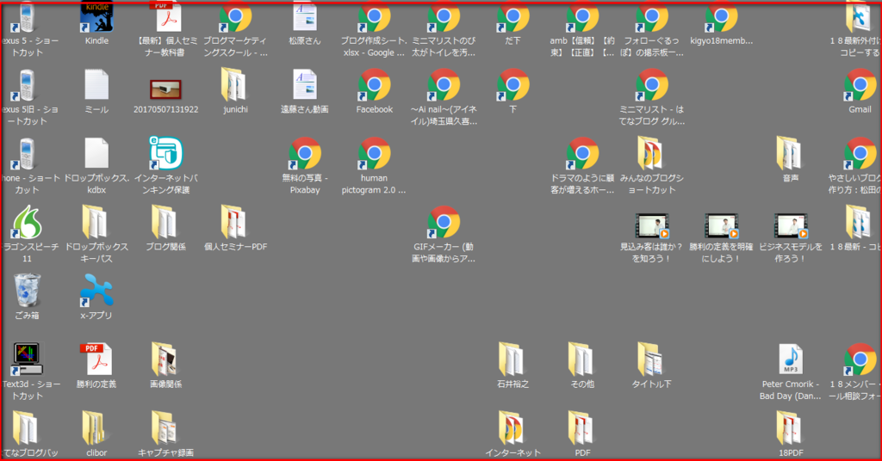
Task: Open the folder named PDF
Action: [581, 427]
